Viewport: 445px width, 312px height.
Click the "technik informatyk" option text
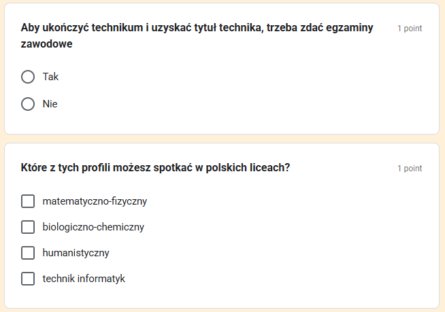click(x=84, y=279)
